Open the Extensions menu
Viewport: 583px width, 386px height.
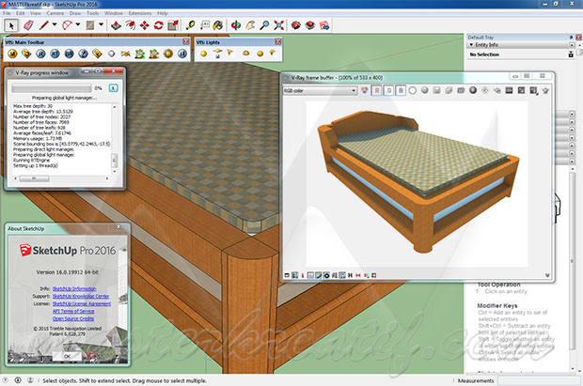pos(142,13)
